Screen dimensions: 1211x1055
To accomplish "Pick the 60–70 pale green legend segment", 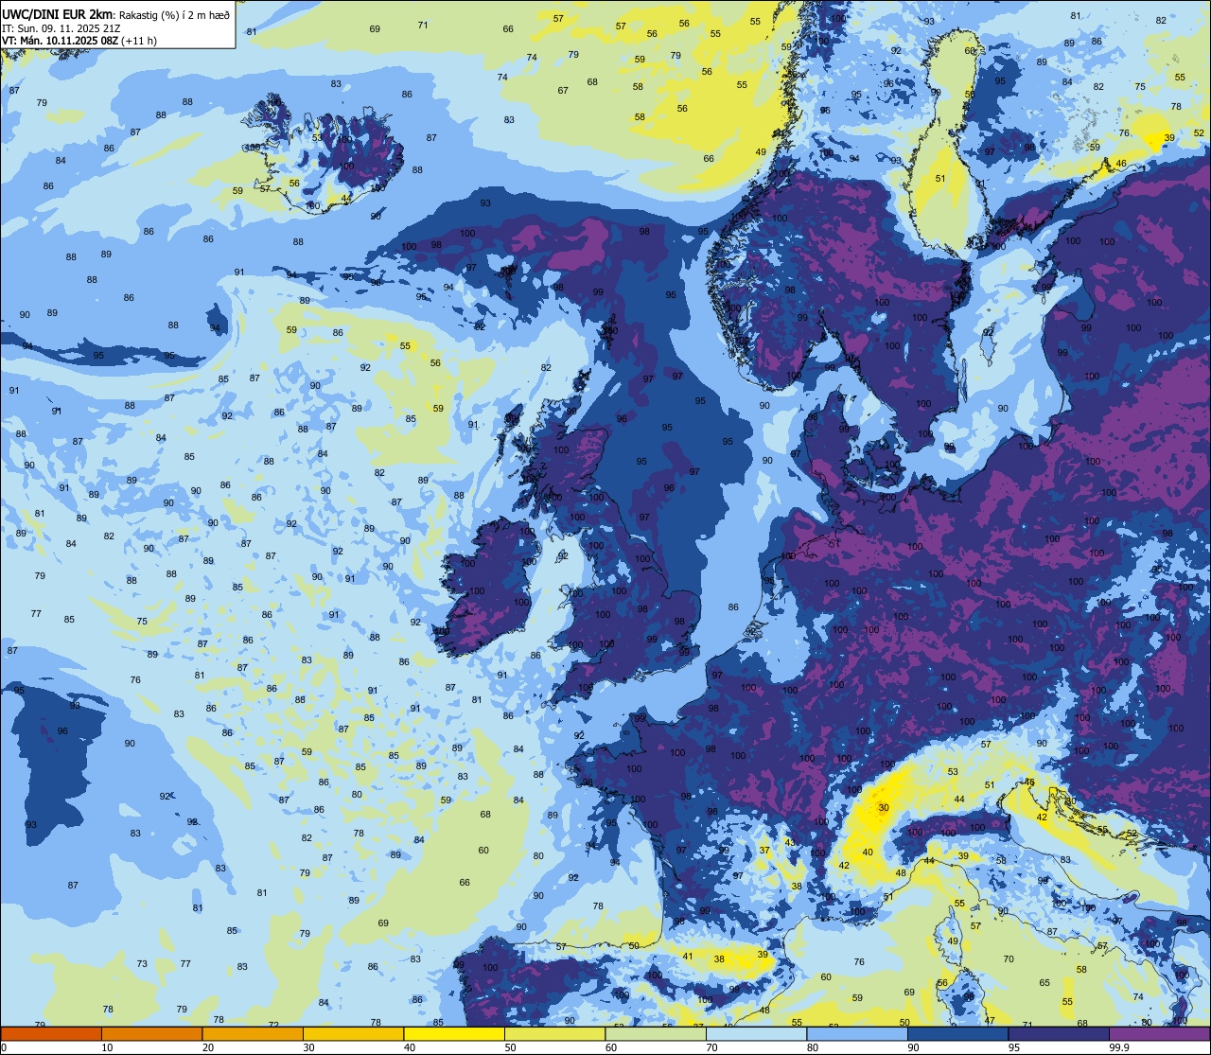I will click(x=656, y=1033).
